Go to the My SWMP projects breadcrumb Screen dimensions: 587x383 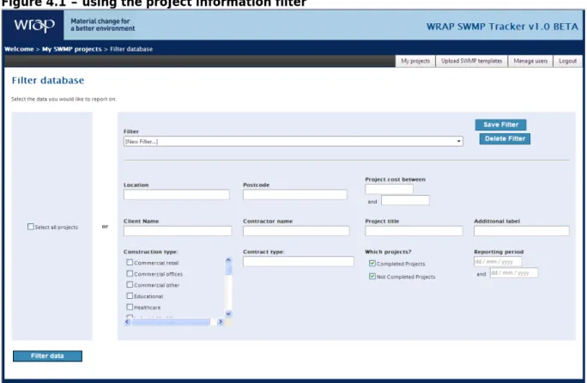(71, 49)
